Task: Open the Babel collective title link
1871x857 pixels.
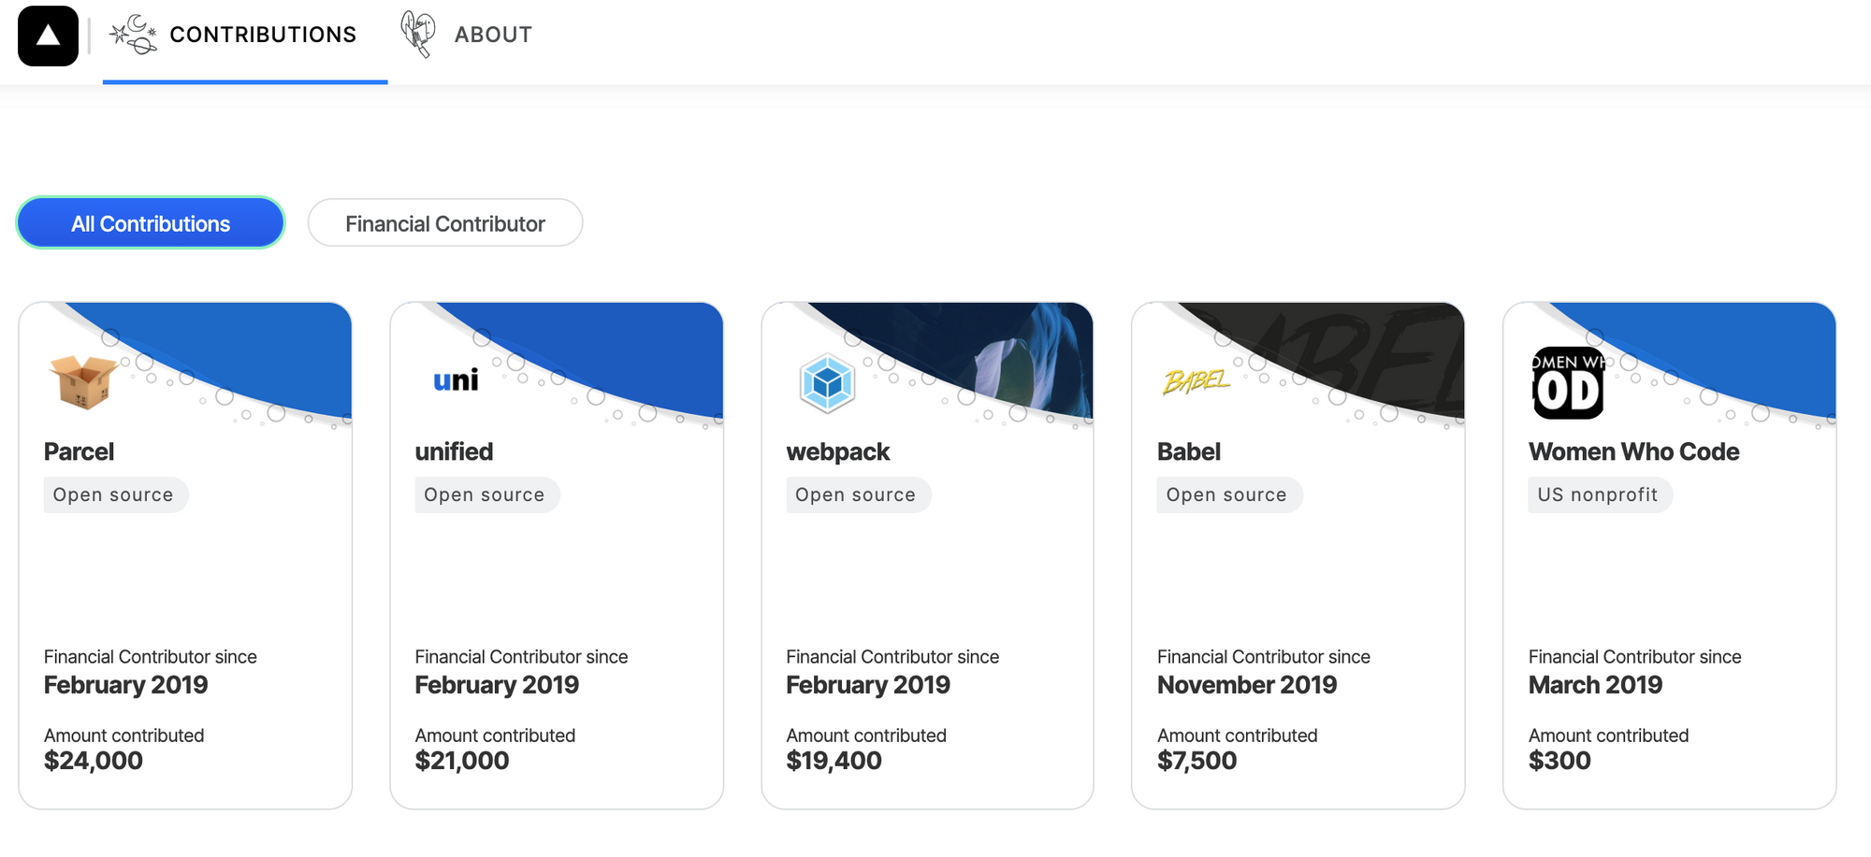Action: pyautogui.click(x=1189, y=451)
